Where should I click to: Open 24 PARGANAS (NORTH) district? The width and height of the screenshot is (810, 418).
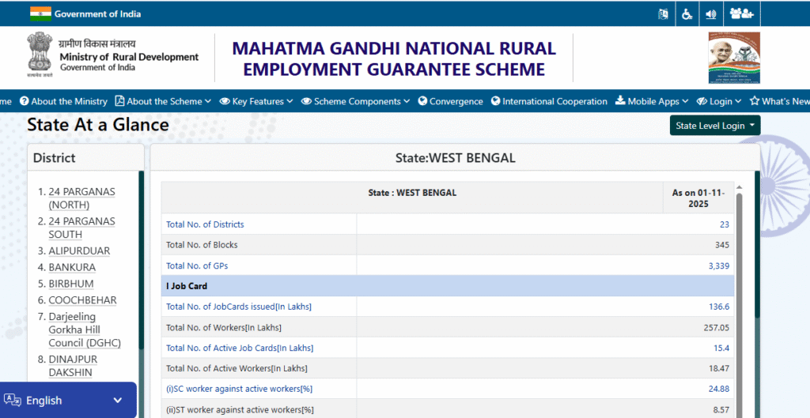[x=81, y=198]
